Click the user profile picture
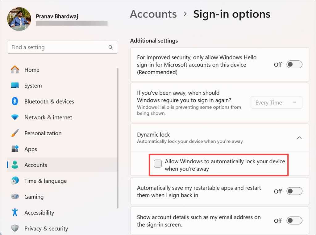The image size is (316, 235). [19, 19]
